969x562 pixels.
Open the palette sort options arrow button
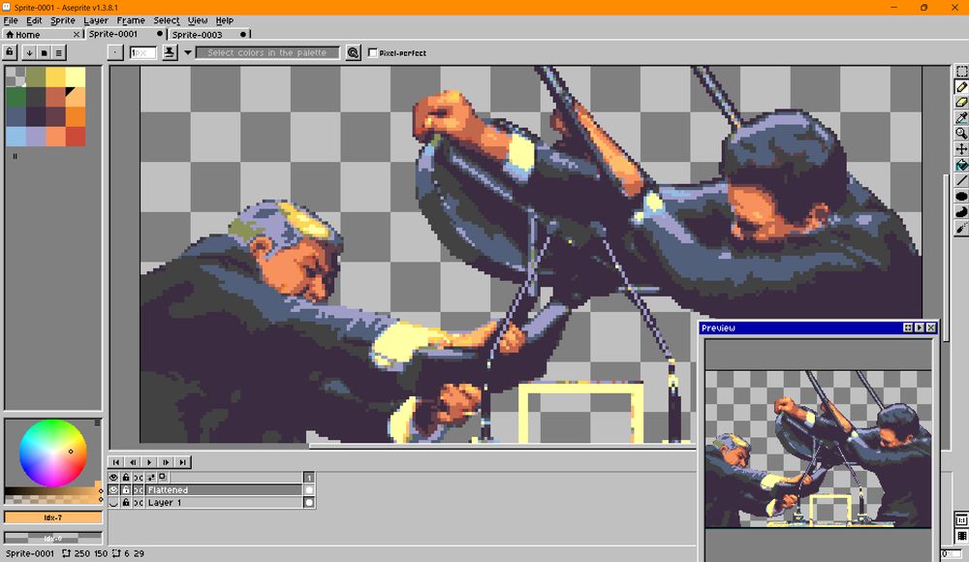tap(29, 53)
